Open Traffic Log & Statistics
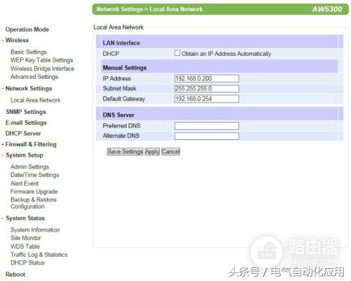 [x=39, y=254]
